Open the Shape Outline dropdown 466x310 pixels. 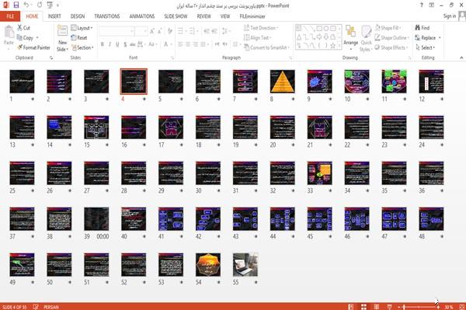pos(391,37)
